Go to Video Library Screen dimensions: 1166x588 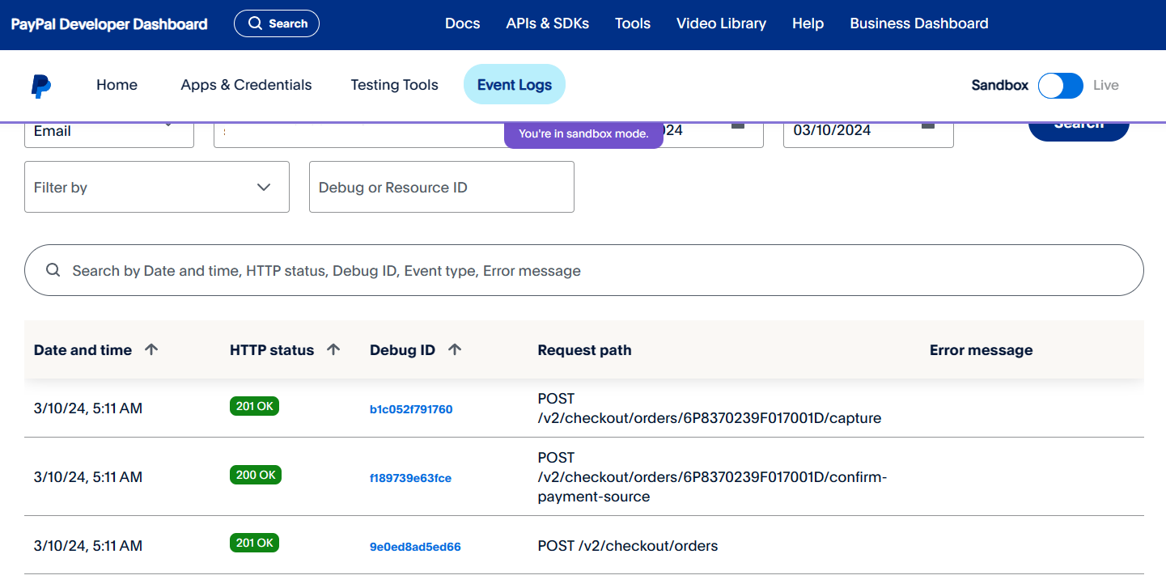pos(721,23)
